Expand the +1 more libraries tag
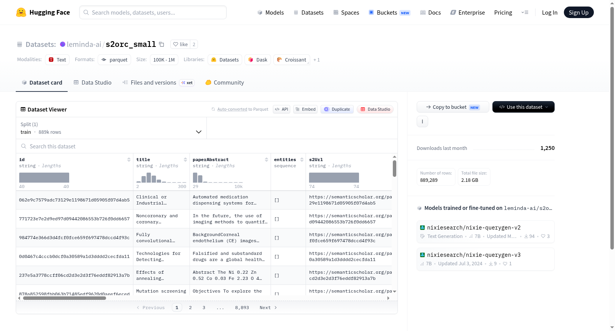Image resolution: width=615 pixels, height=331 pixels. click(316, 60)
